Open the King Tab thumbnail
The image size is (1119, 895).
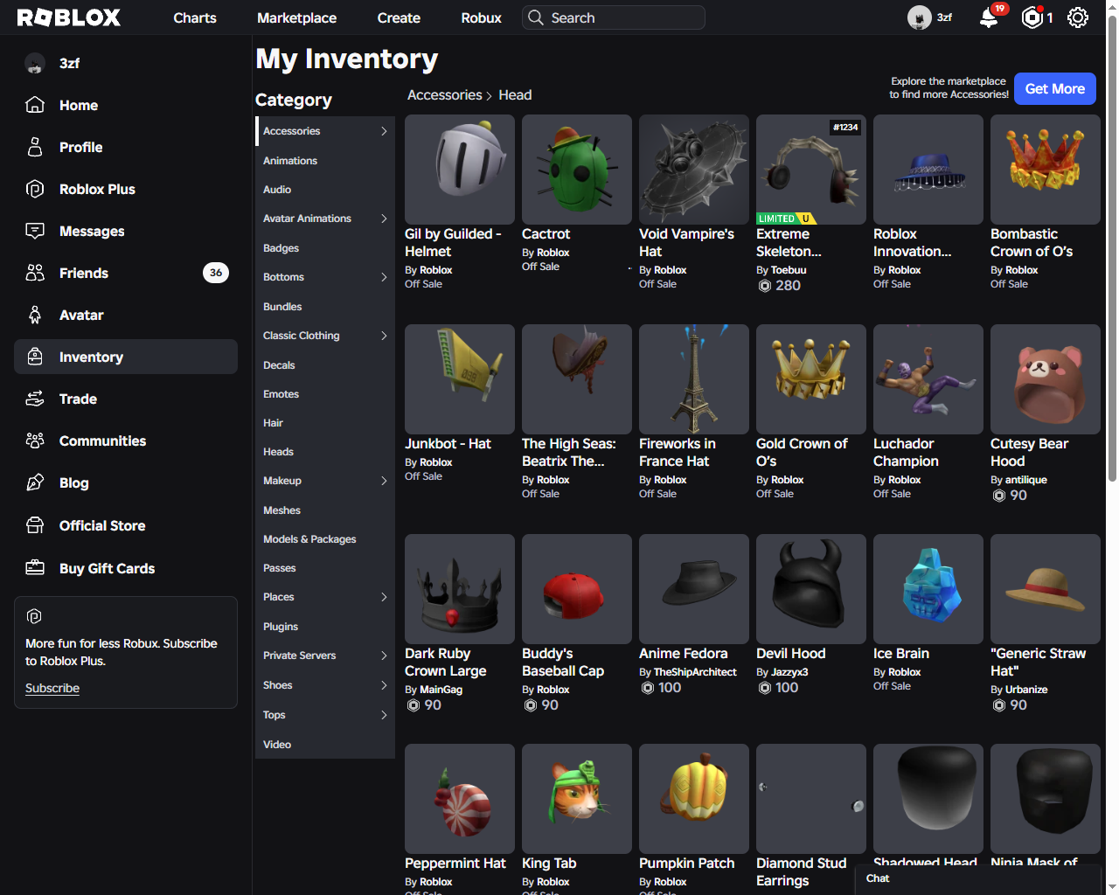pos(577,799)
